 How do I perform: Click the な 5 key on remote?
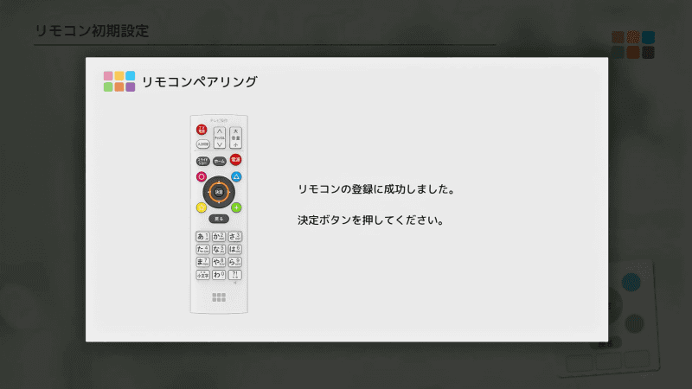coord(219,249)
